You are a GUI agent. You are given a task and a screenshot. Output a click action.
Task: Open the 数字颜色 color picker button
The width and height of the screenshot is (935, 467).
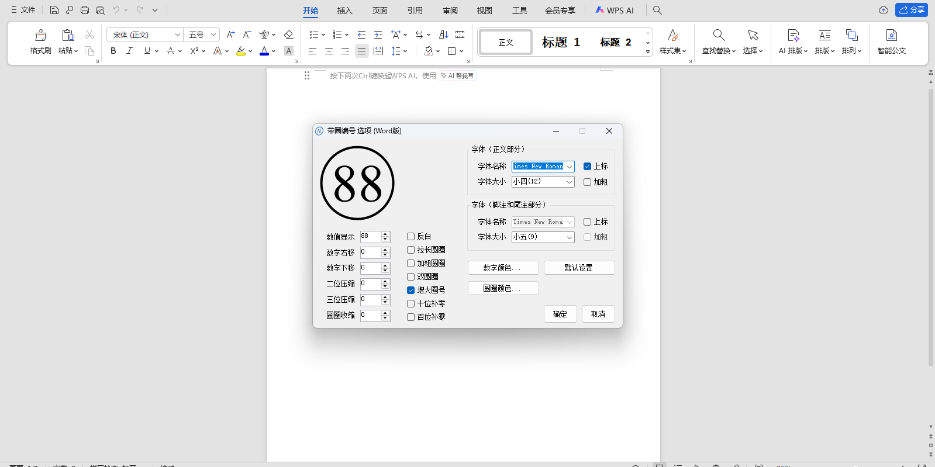[x=503, y=268]
